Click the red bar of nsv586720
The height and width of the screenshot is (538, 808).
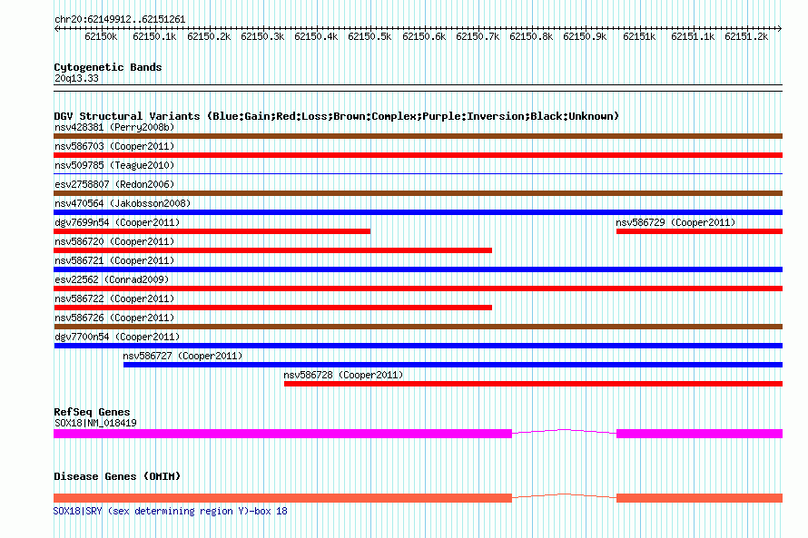[272, 250]
